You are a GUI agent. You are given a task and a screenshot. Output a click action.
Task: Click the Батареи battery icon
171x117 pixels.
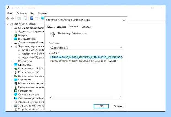(x=16, y=35)
